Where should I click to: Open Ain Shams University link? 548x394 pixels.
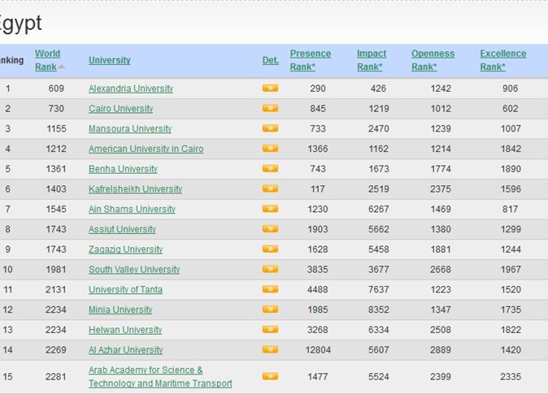click(132, 209)
